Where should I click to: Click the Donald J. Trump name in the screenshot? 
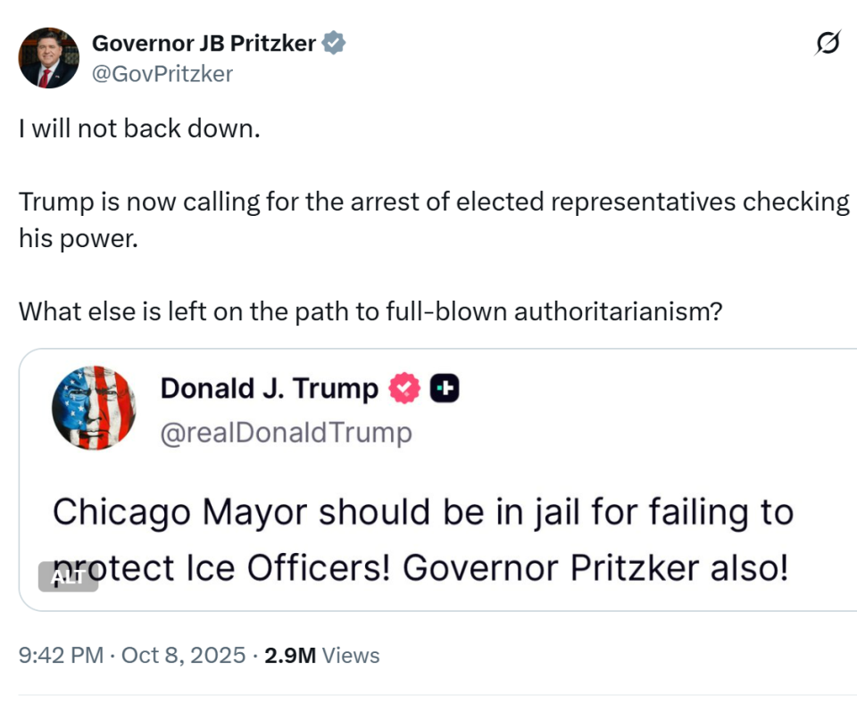click(x=269, y=388)
